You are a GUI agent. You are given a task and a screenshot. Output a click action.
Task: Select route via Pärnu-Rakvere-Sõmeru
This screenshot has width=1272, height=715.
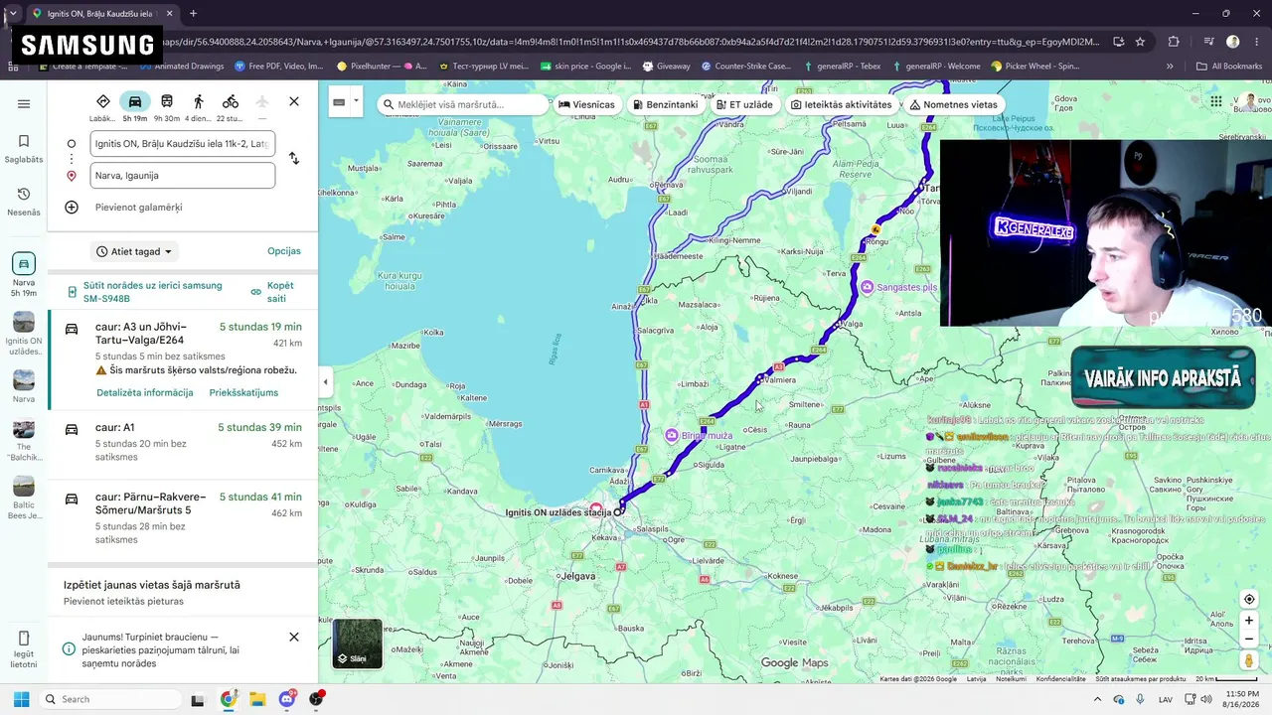point(183,517)
